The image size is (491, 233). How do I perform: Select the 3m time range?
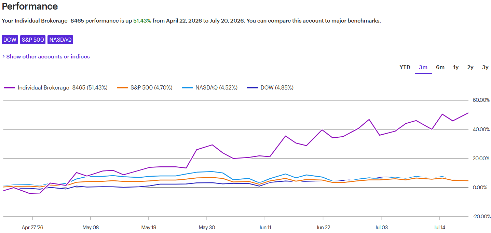click(423, 67)
